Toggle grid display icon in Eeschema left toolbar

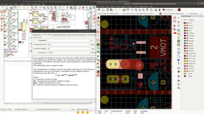[x=2, y=12]
